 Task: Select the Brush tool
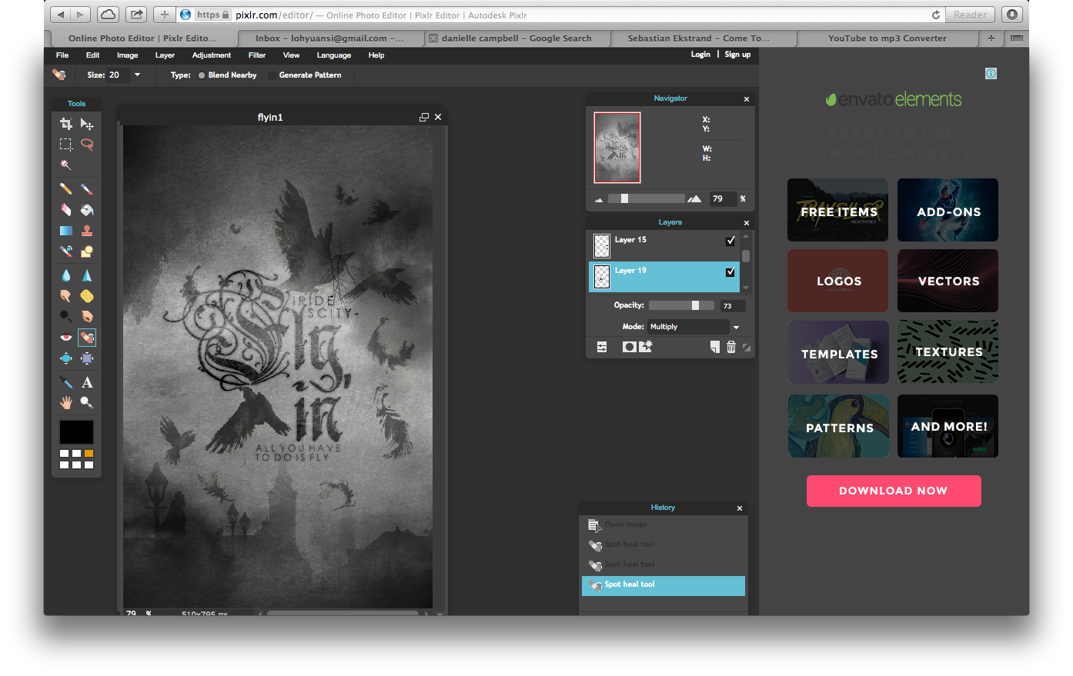87,188
